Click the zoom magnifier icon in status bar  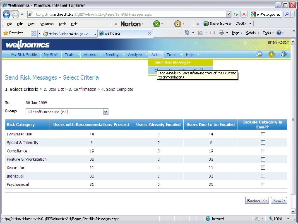coord(271,218)
